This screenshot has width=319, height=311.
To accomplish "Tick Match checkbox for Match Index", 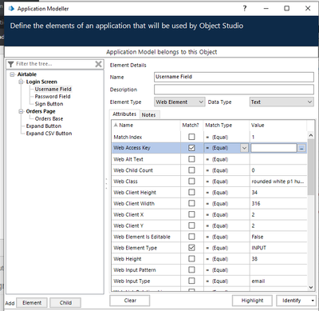I will click(191, 137).
